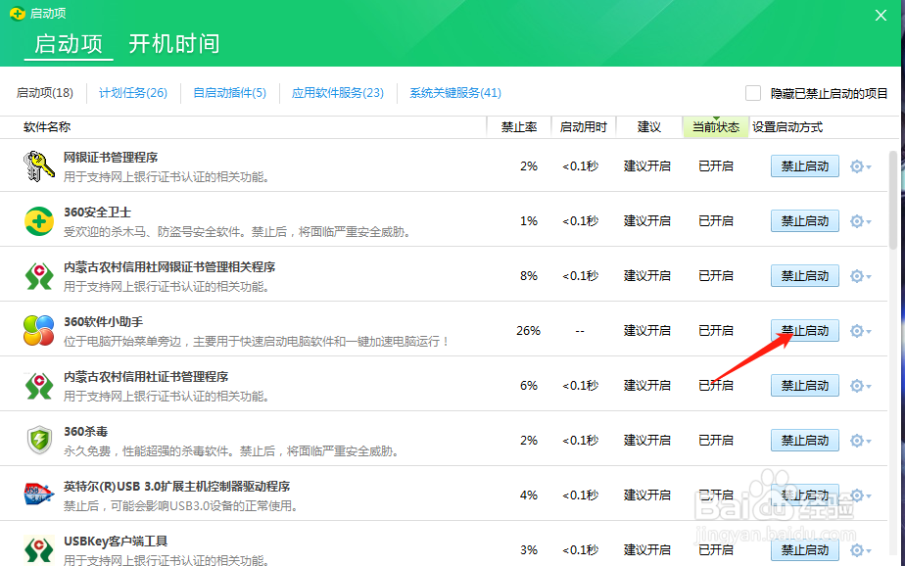Open the 计划任务(26) tab
This screenshot has width=905, height=566.
(x=133, y=93)
